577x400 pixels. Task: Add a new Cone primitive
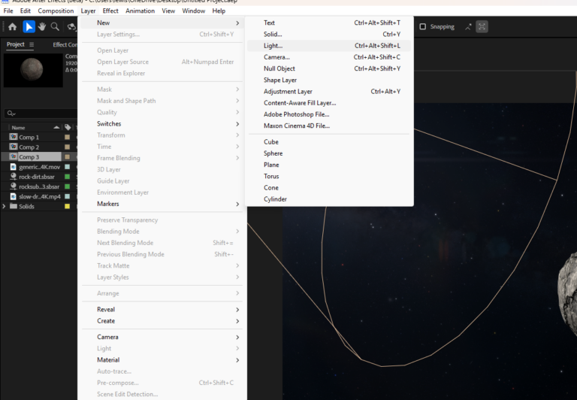(329, 187)
